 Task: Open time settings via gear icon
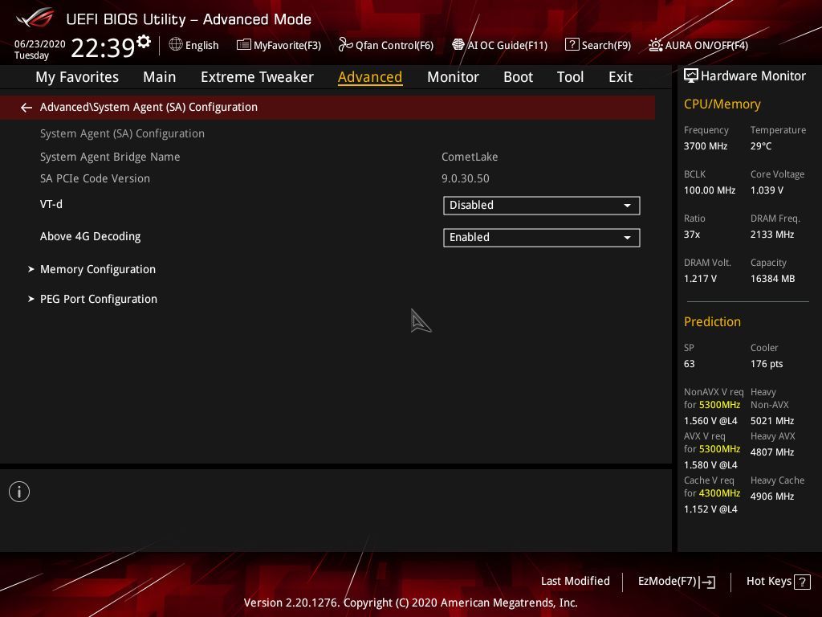(144, 41)
